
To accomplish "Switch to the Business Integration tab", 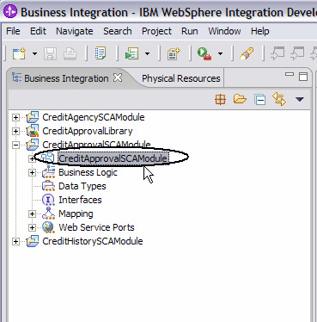I will point(66,78).
